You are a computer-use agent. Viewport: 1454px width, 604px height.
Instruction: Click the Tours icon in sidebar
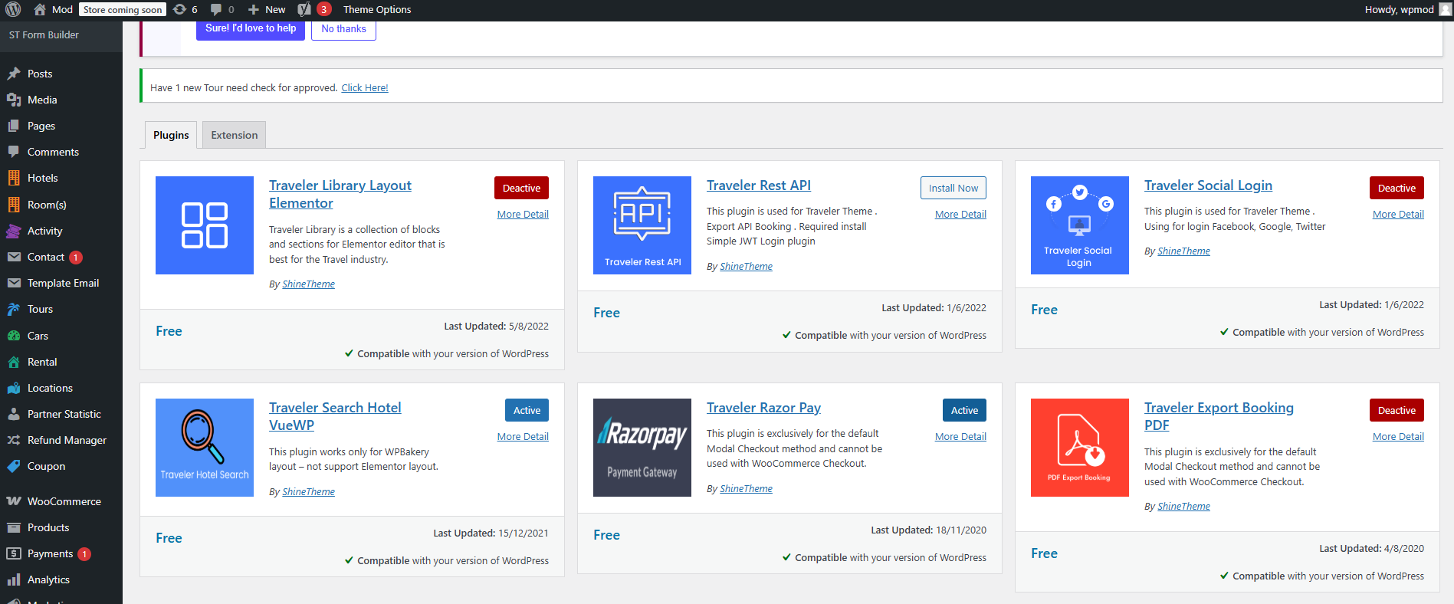(x=14, y=309)
